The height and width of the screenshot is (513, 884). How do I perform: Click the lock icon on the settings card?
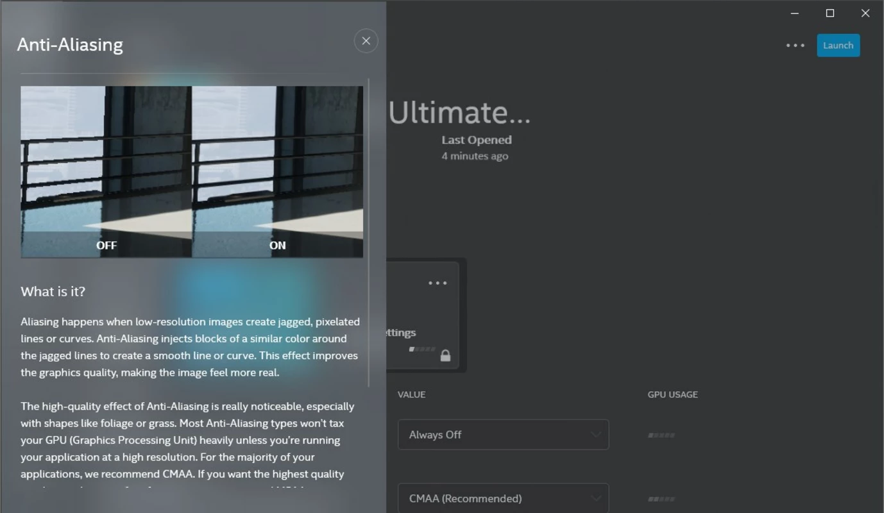click(x=445, y=355)
